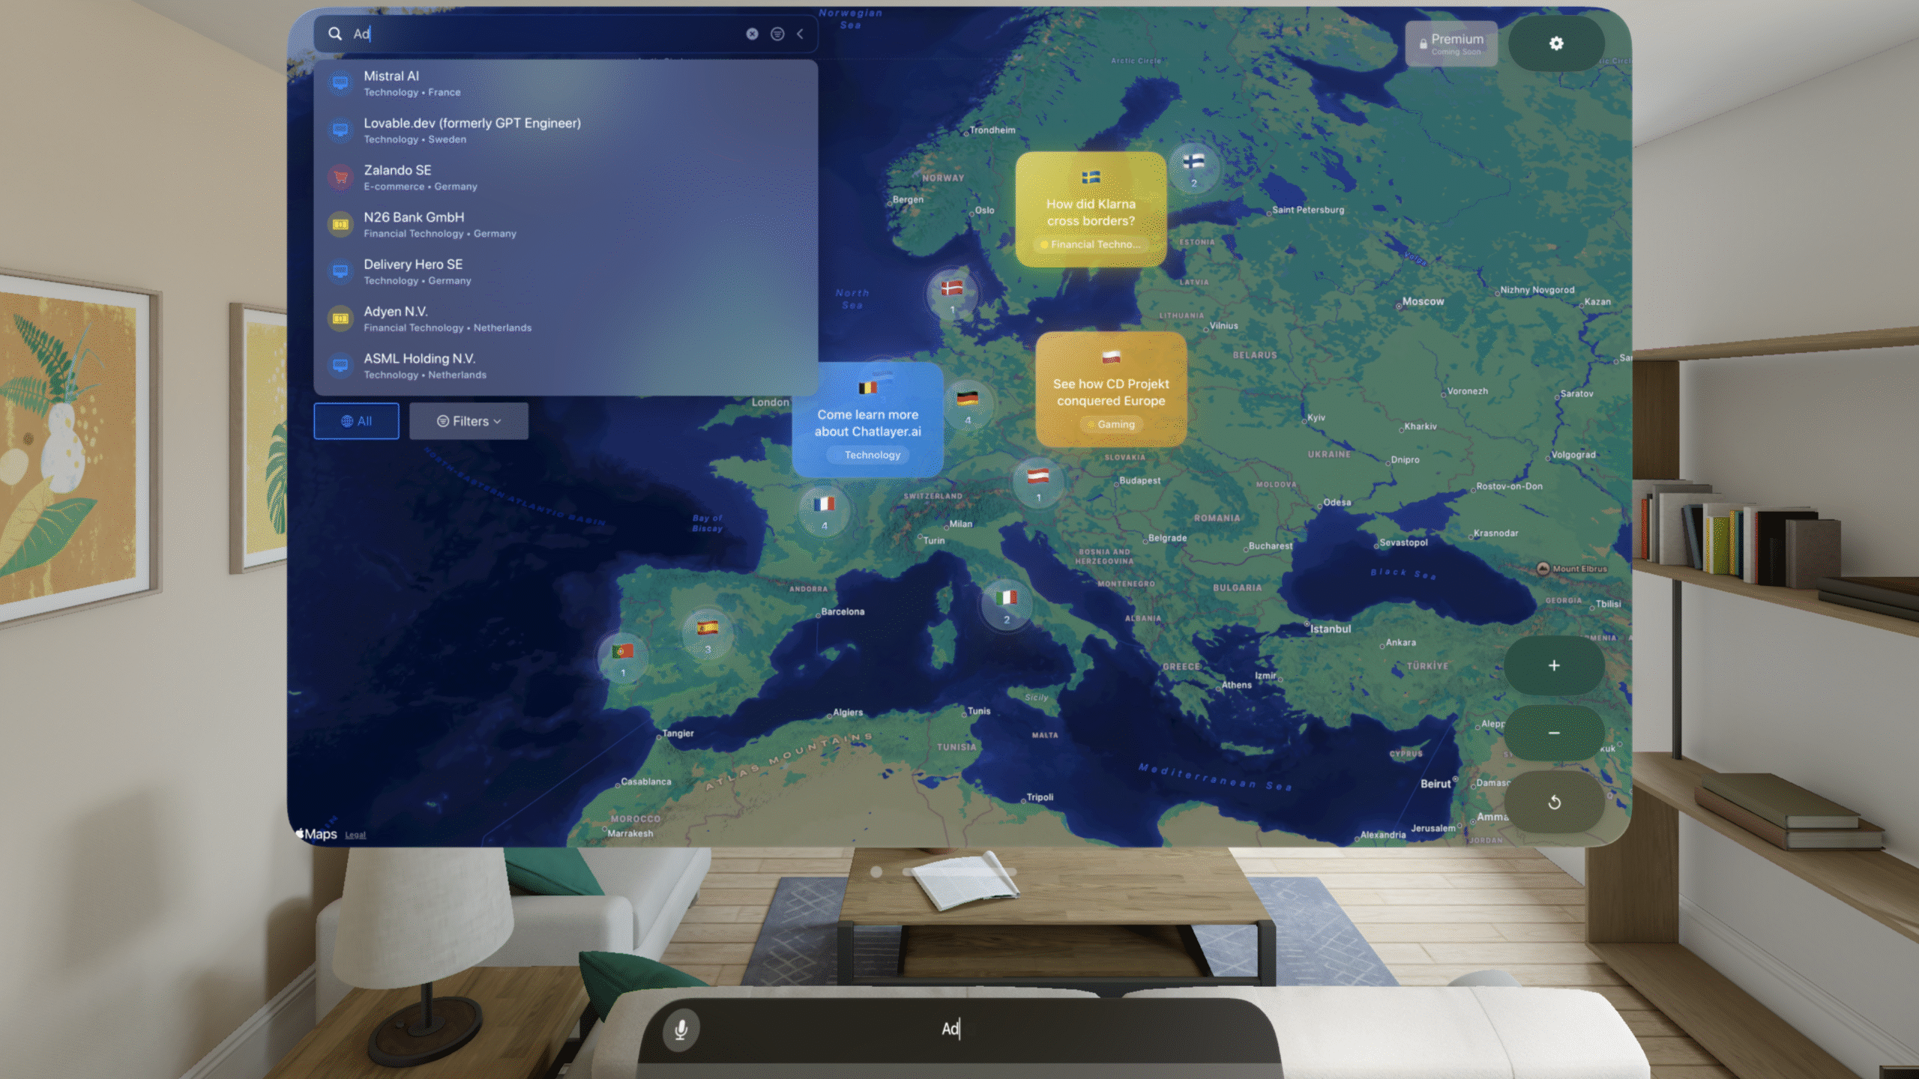Image resolution: width=1919 pixels, height=1079 pixels.
Task: Select Mistral AI search result
Action: 566,83
